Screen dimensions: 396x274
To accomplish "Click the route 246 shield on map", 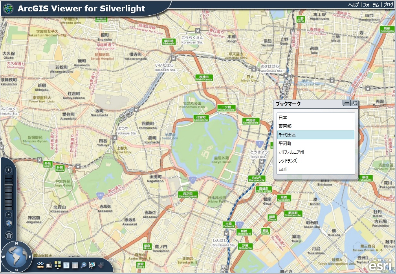I will 100,195.
